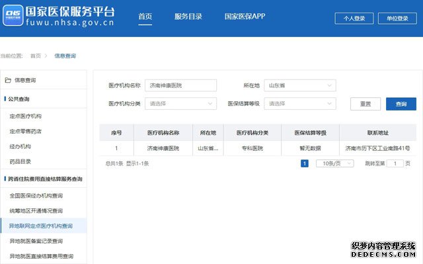Click the 公共查询 section header
This screenshot has height=264, width=423.
point(19,99)
